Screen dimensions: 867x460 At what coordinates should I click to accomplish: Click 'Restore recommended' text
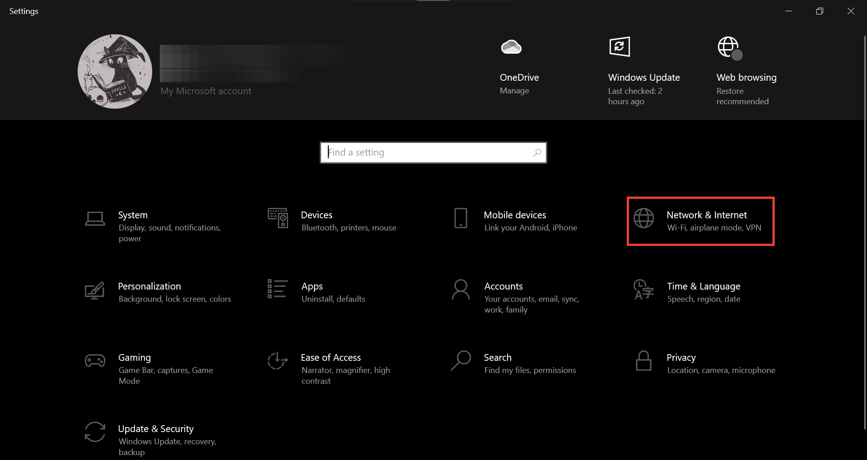click(x=742, y=96)
